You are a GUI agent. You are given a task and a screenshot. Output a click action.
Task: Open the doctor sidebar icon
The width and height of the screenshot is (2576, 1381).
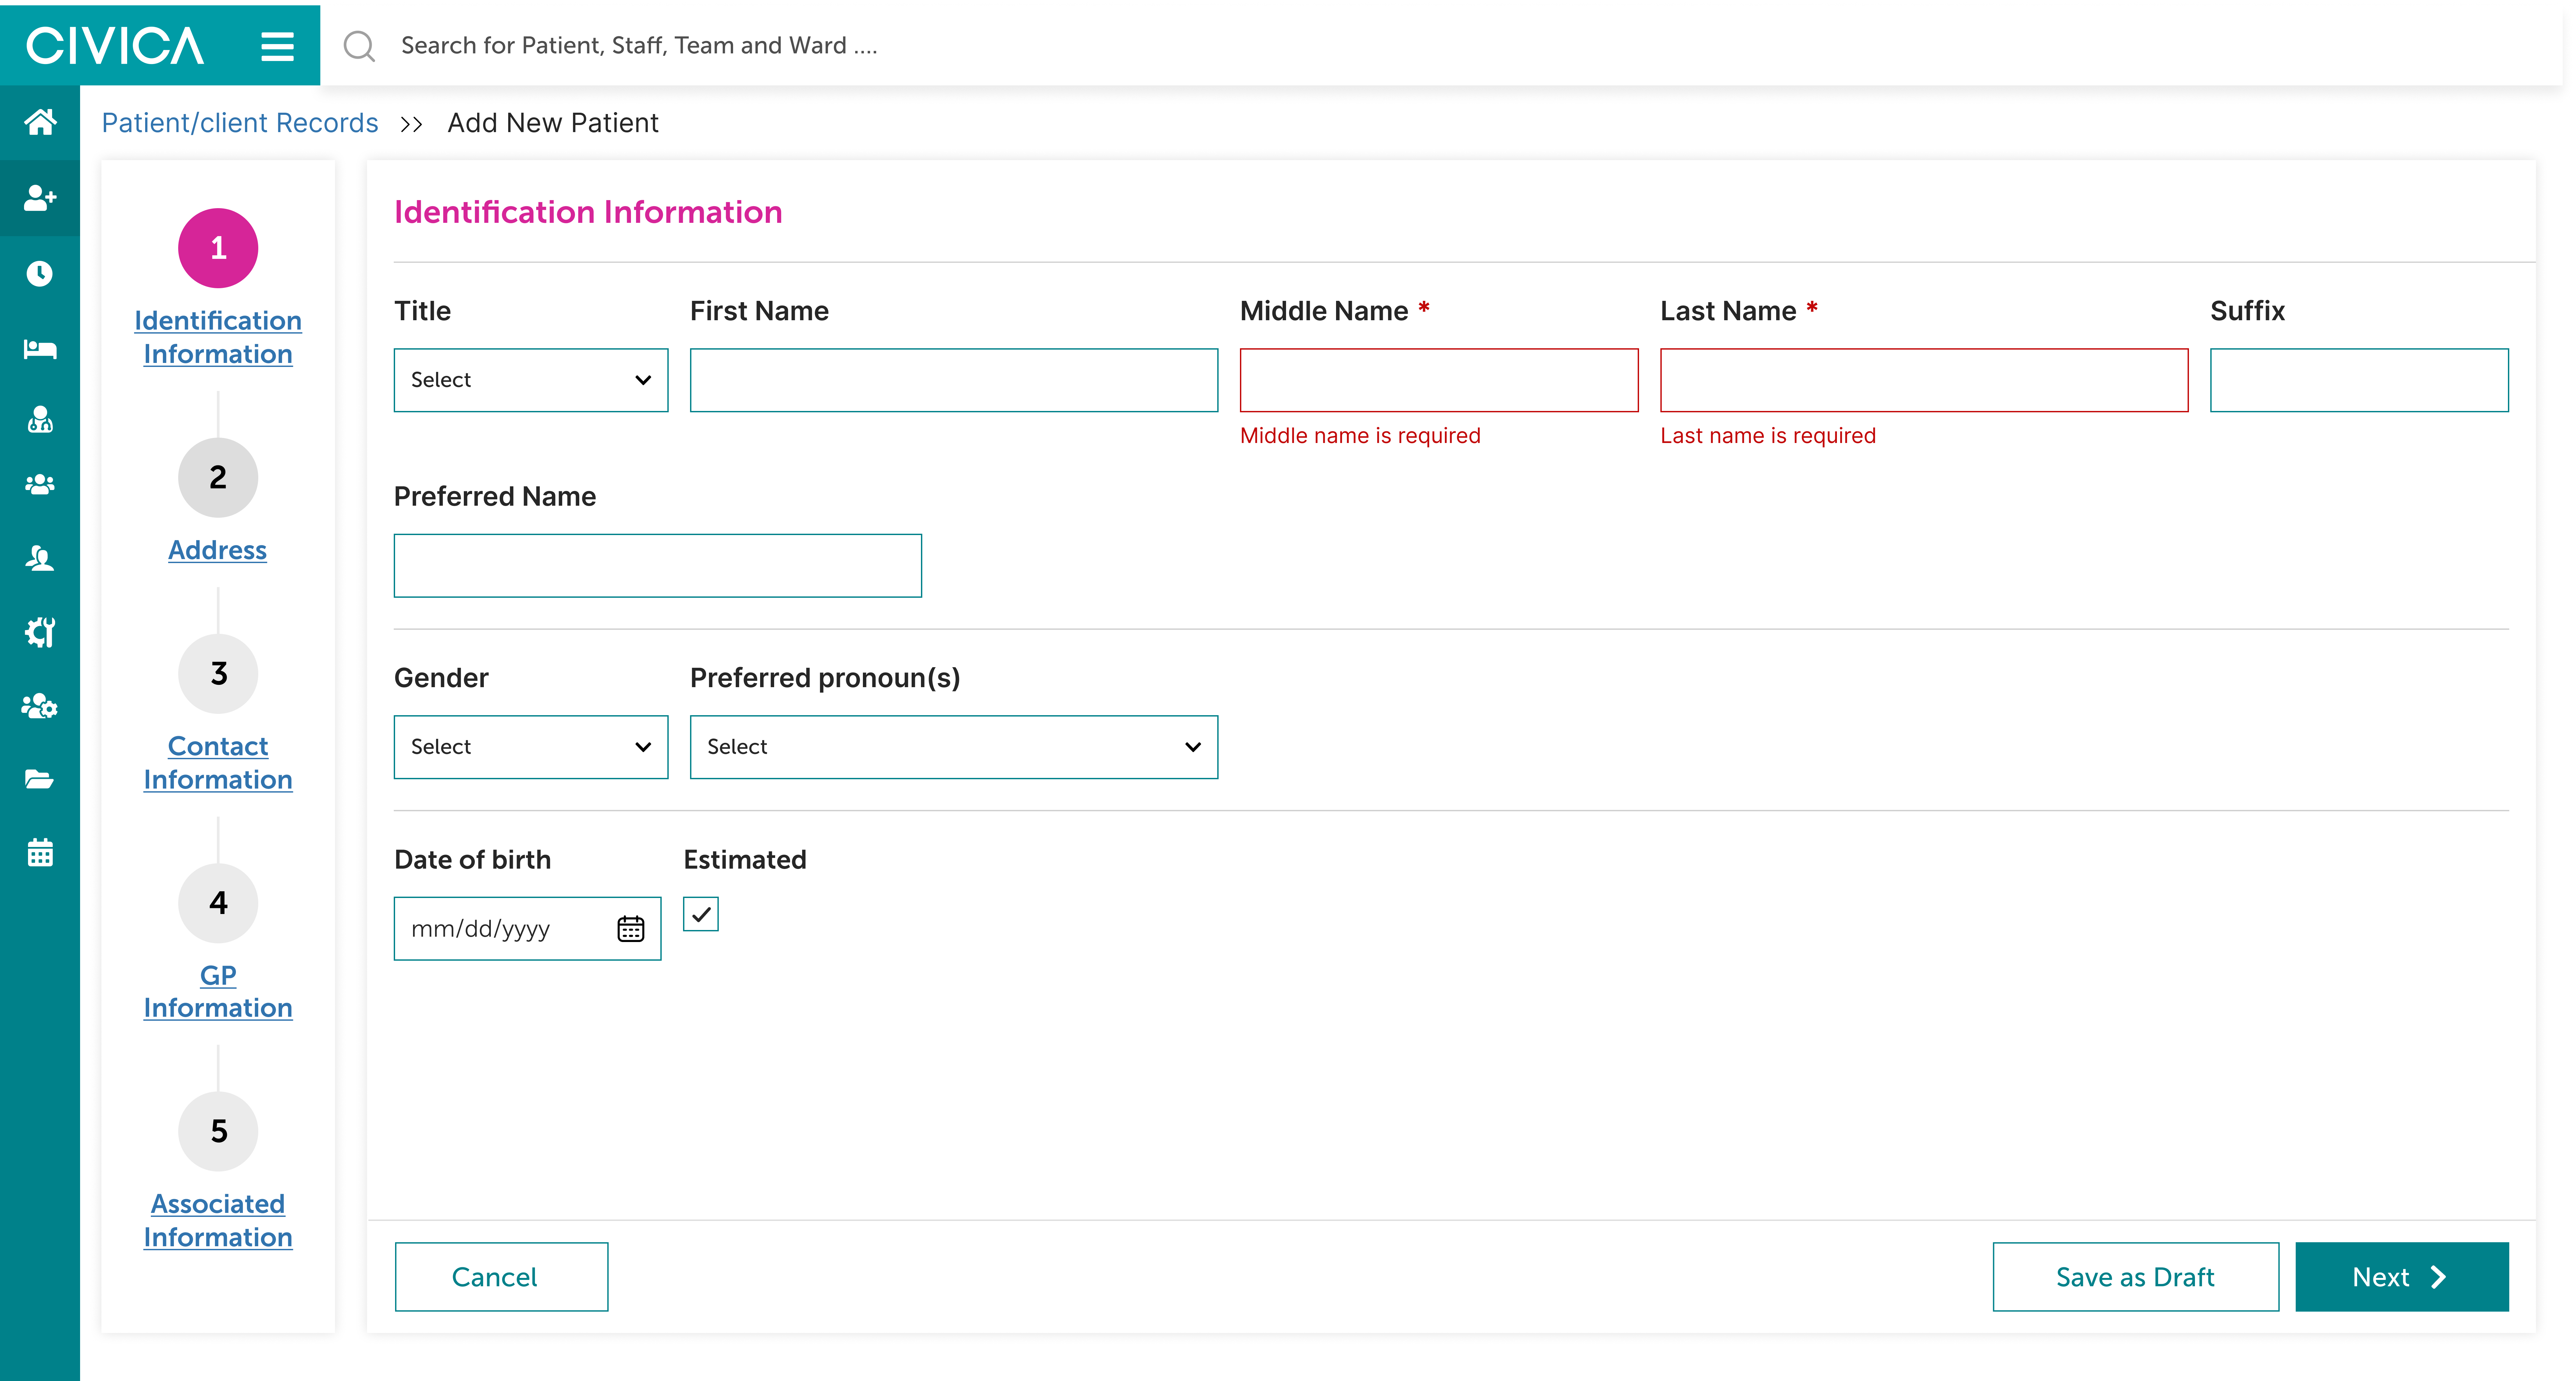40,419
